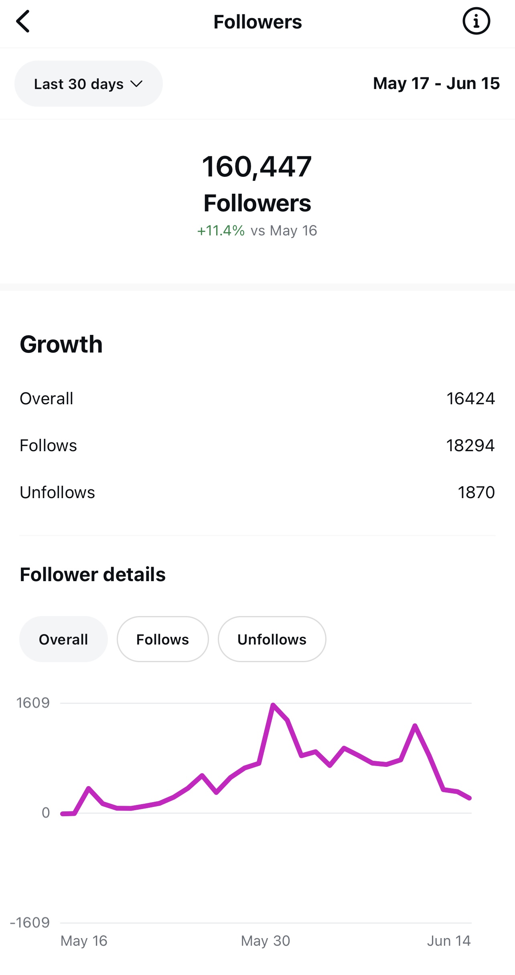Screen dimensions: 515x975
Task: Click the +11.4% growth percentage
Action: (x=221, y=231)
